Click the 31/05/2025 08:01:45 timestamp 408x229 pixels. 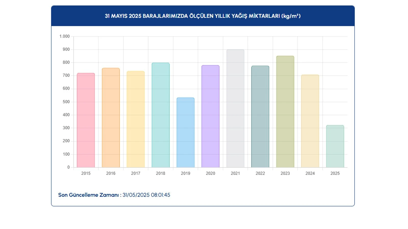pyautogui.click(x=146, y=195)
